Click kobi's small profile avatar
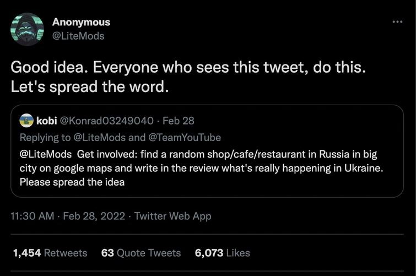 26,120
